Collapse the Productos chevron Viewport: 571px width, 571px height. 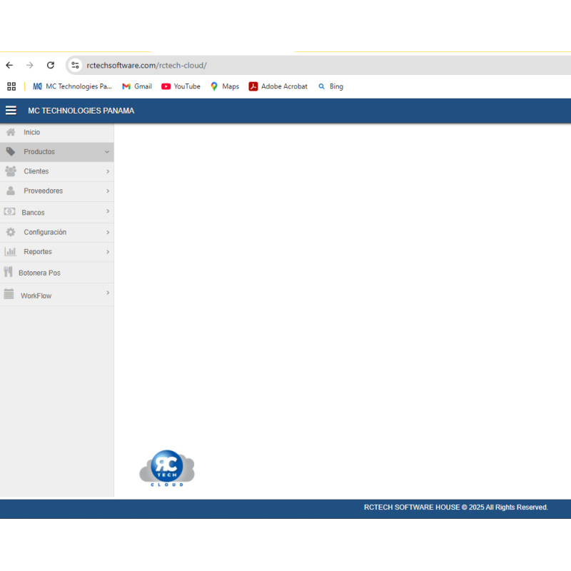coord(106,152)
